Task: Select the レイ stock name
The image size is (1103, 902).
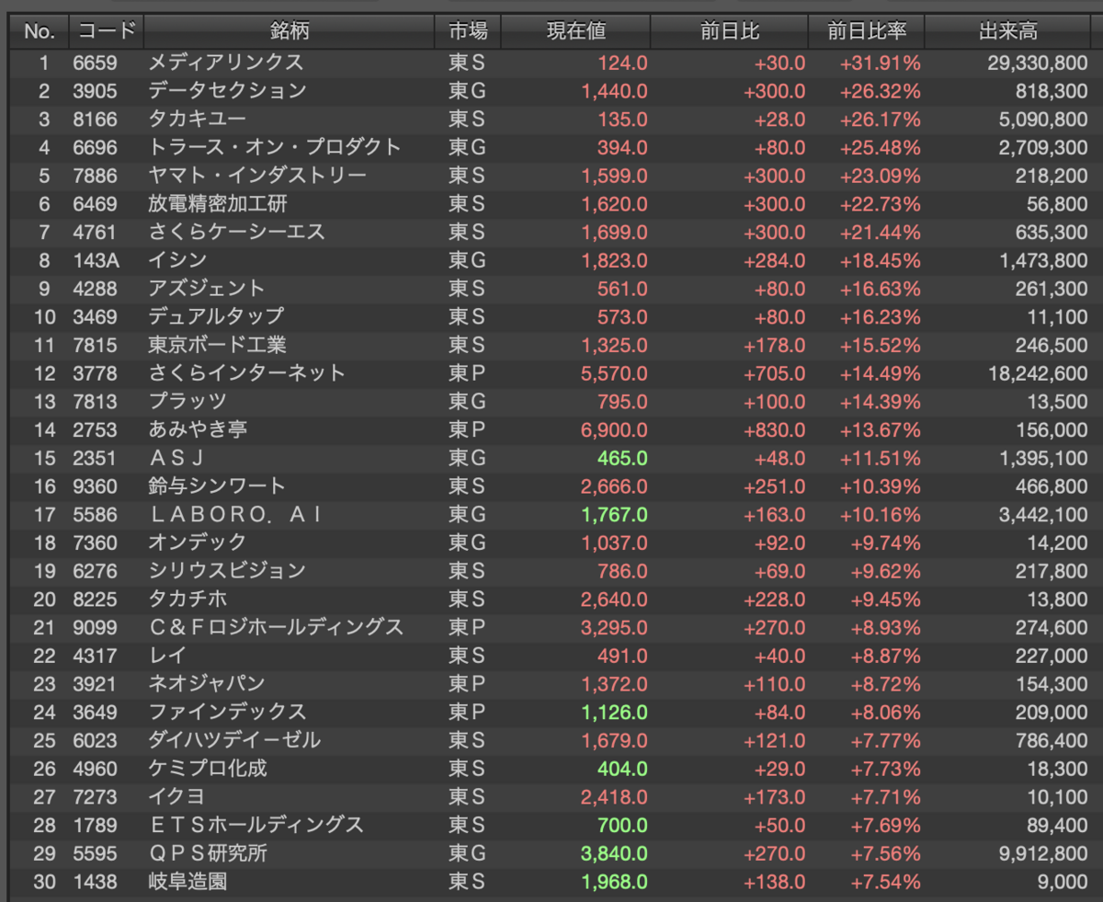Action: [167, 656]
